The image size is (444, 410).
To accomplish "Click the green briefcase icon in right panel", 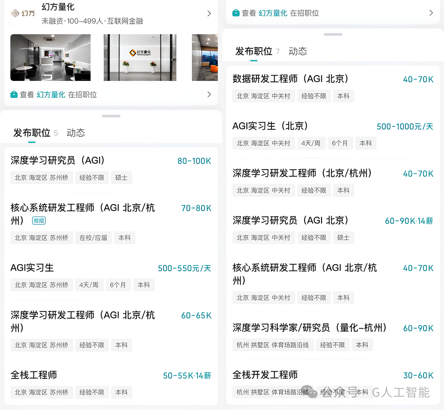I will 236,13.
